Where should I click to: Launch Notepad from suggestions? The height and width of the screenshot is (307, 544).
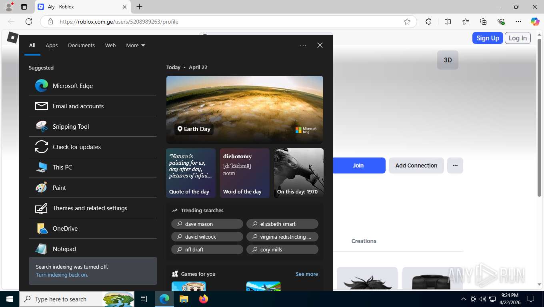click(x=92, y=249)
